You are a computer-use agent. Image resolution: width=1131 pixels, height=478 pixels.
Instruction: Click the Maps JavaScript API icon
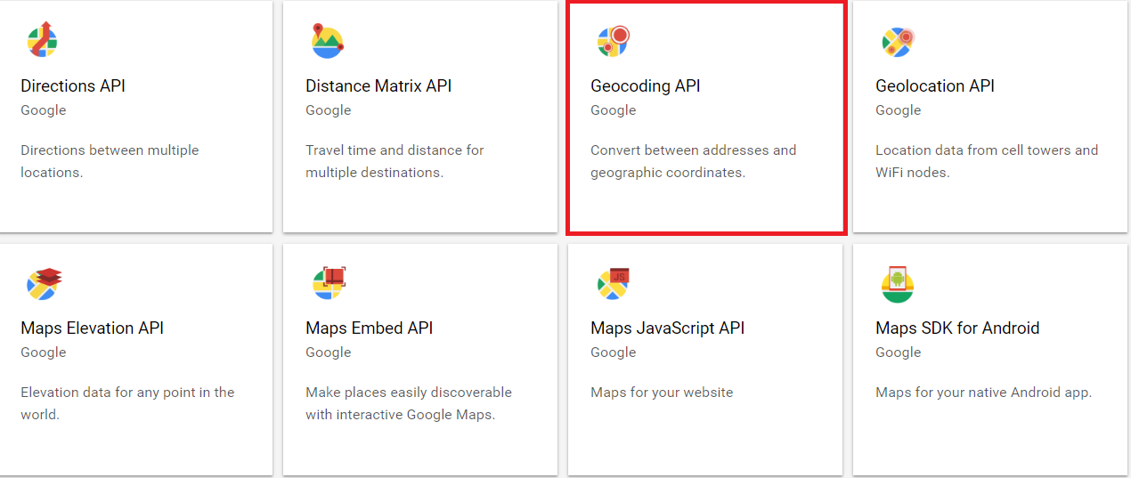(x=614, y=283)
